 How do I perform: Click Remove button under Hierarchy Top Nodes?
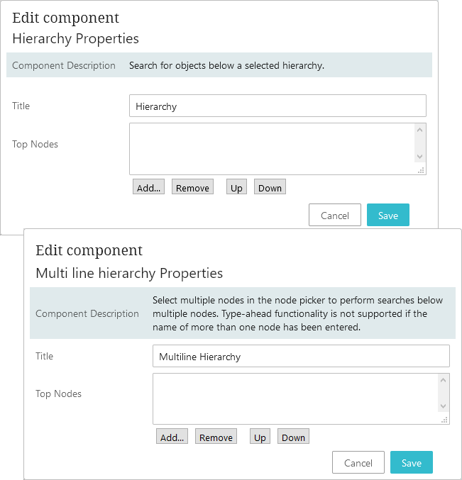192,188
